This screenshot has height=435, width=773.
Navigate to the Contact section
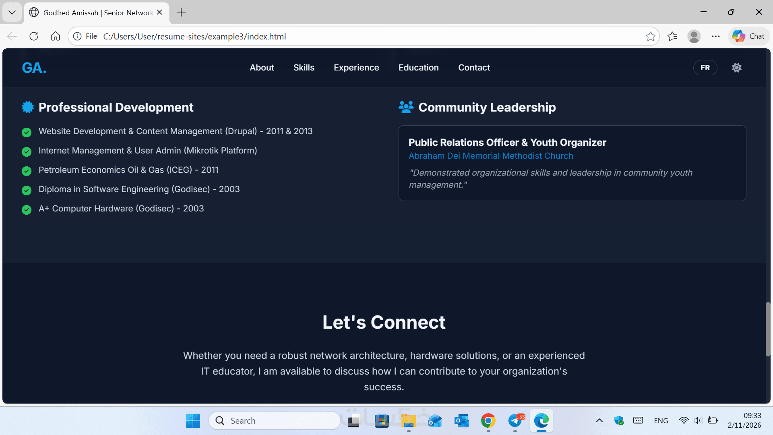click(x=474, y=68)
